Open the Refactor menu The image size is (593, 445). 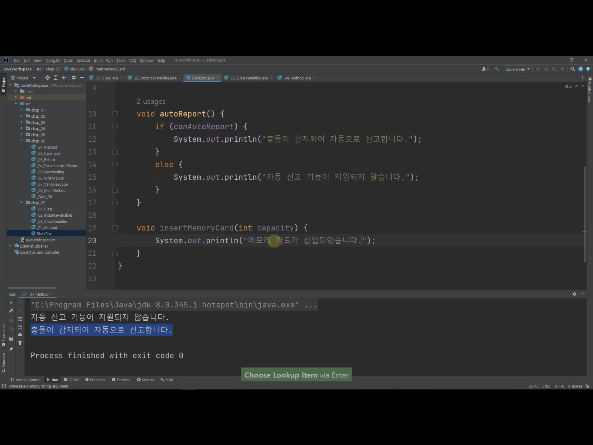coord(83,60)
